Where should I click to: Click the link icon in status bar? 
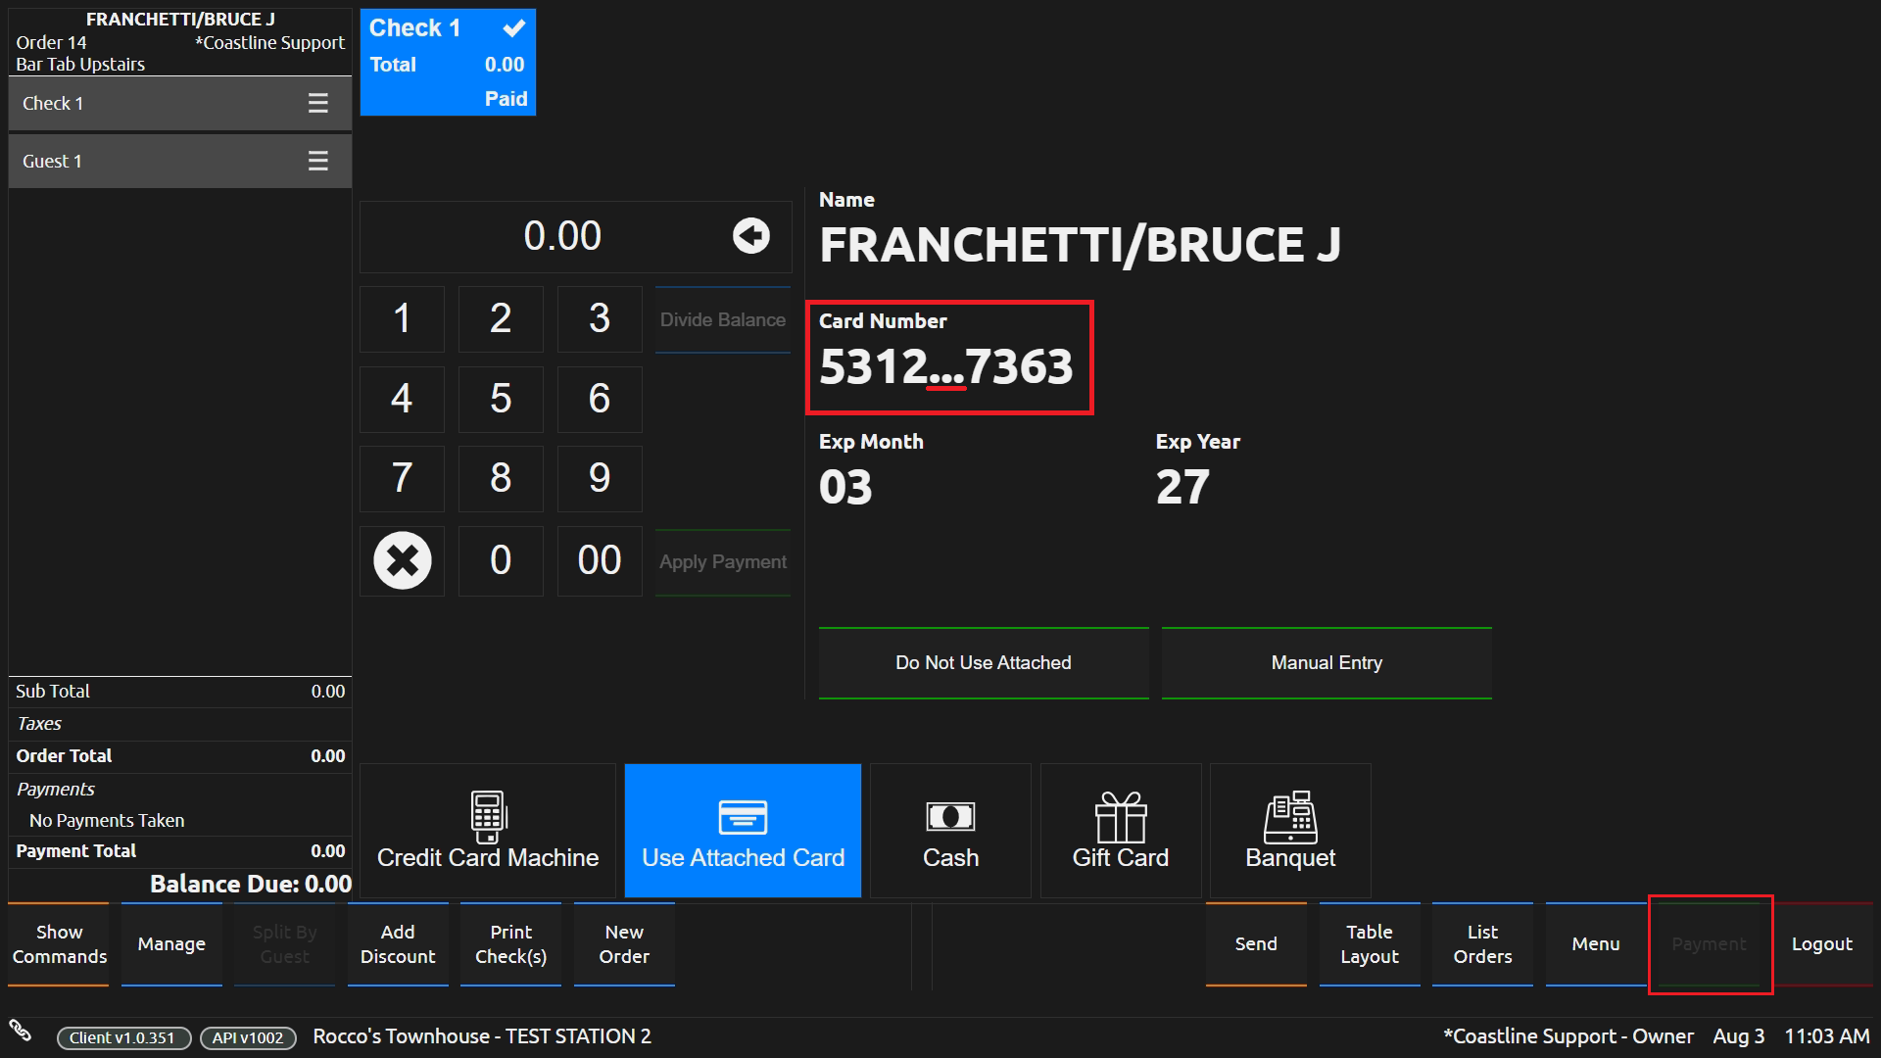21,1030
